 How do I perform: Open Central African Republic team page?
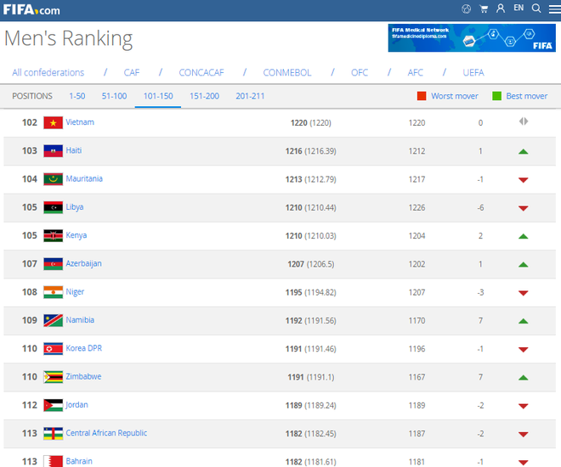coord(106,433)
